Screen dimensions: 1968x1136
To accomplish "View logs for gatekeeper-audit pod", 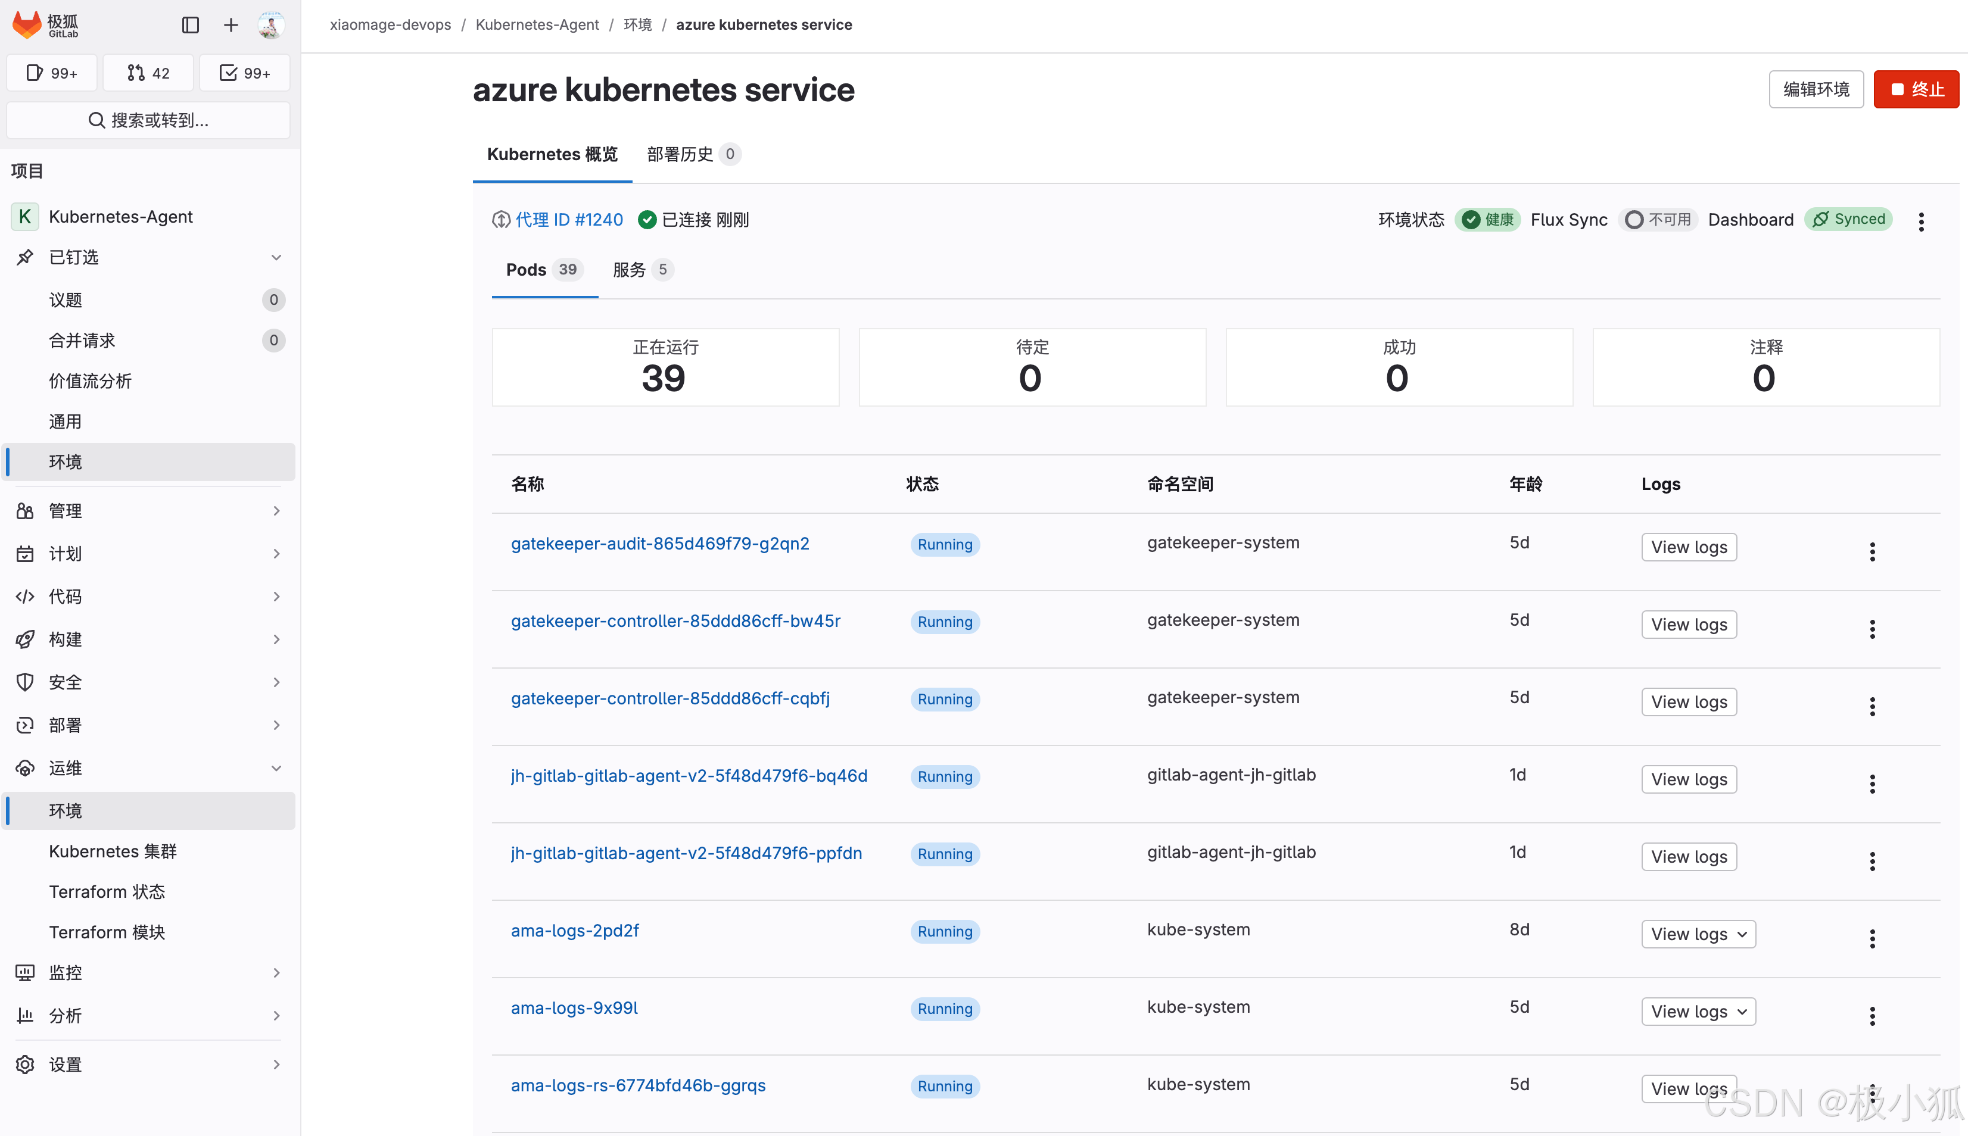I will tap(1689, 547).
